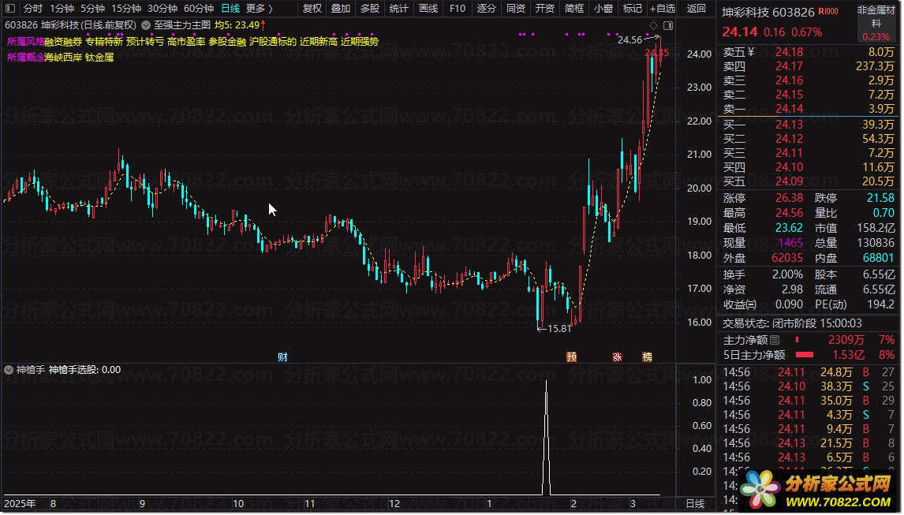
Task: Open the 小窗 mini window
Action: pos(603,8)
